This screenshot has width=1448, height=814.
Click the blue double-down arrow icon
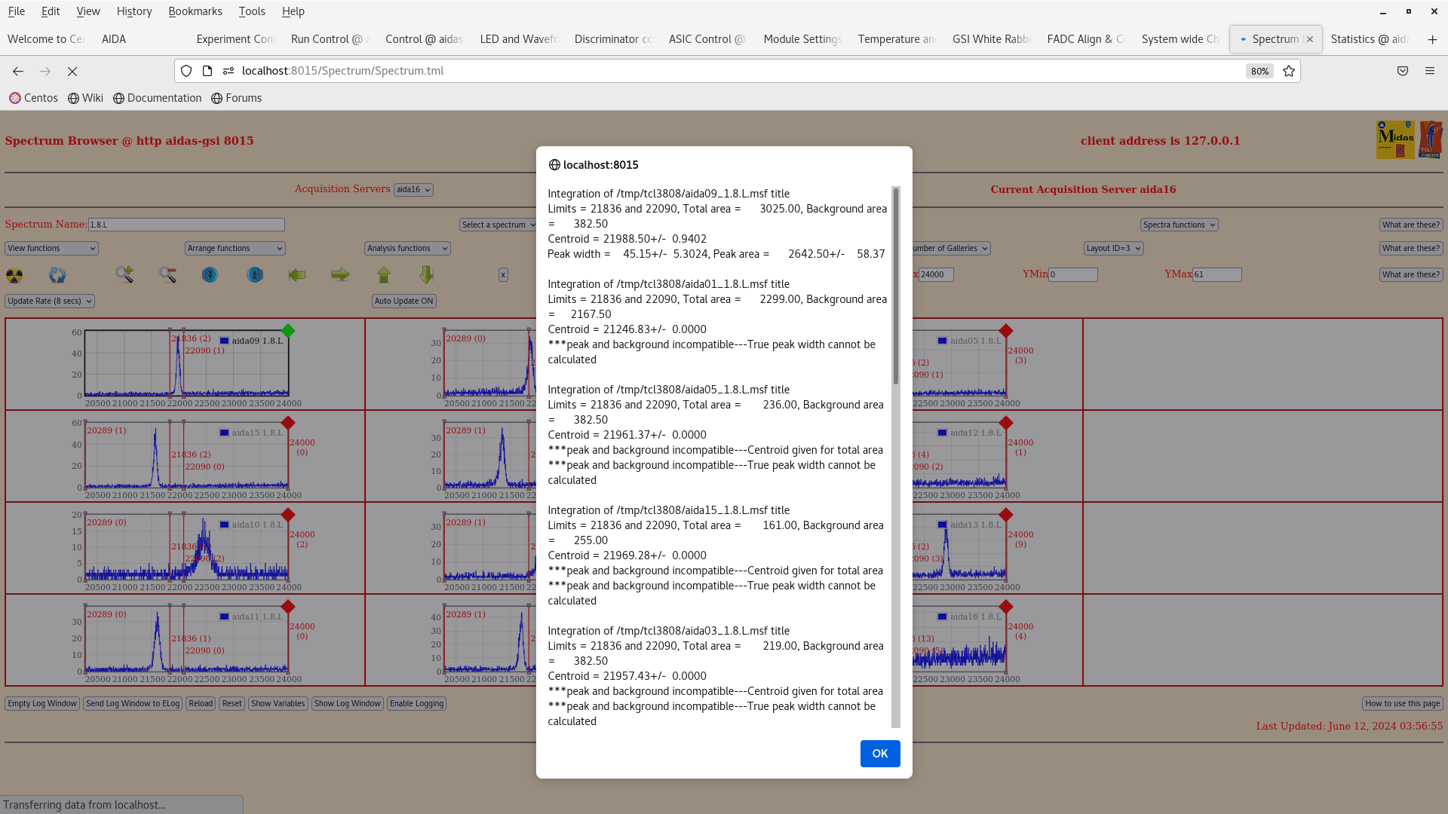(x=210, y=275)
